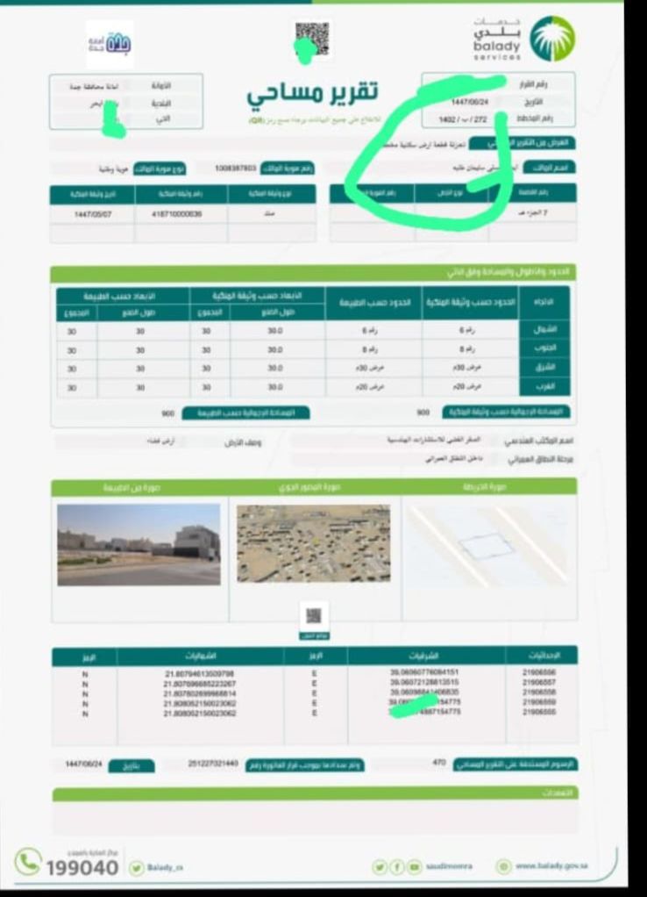Screen dimensions: 647x897
Task: Click the small QR code below the aerial photo
Action: pyautogui.click(x=313, y=614)
